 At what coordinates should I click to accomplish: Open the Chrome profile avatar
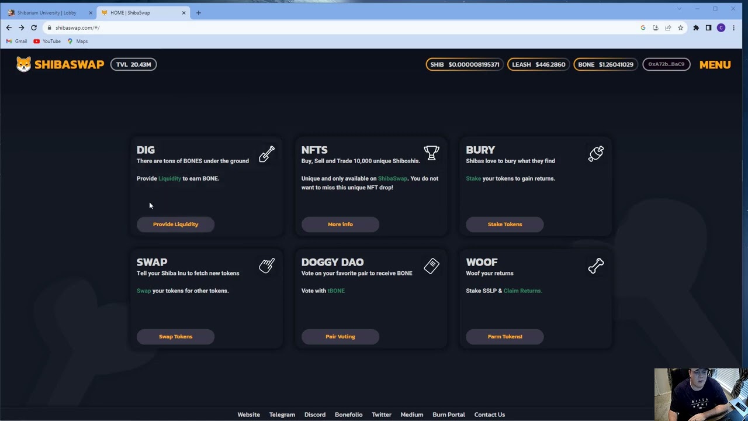pyautogui.click(x=721, y=27)
